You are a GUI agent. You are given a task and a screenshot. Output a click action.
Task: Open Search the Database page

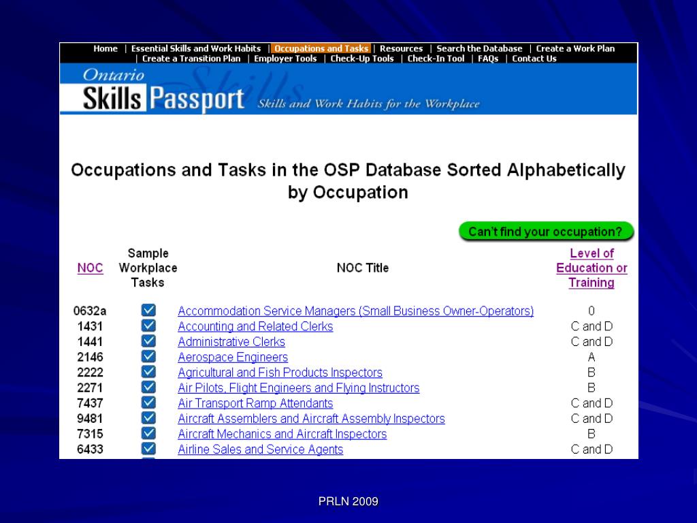[479, 48]
